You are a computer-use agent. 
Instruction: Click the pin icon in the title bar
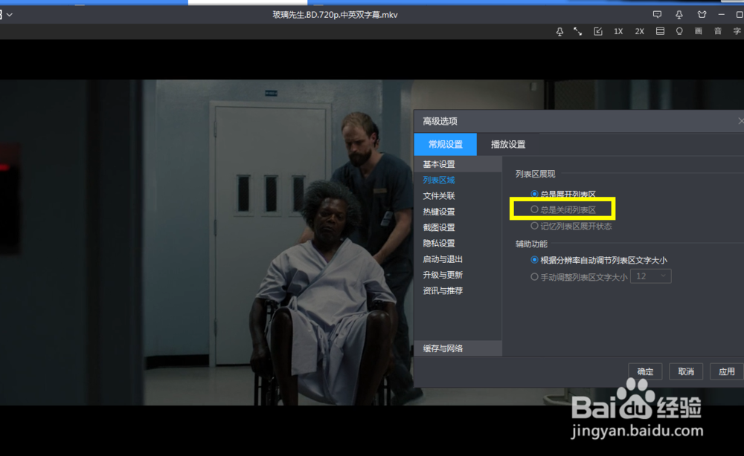(x=679, y=15)
